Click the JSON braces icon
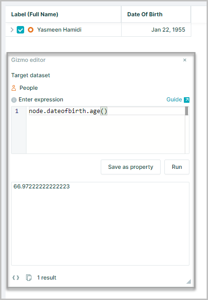The height and width of the screenshot is (300, 208). coord(16,278)
